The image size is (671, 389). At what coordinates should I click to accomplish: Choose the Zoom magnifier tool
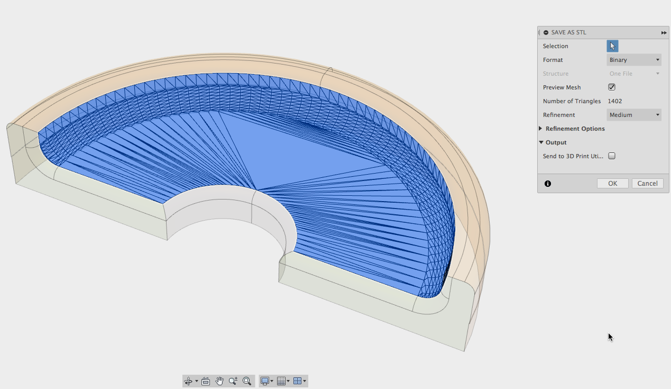[233, 381]
